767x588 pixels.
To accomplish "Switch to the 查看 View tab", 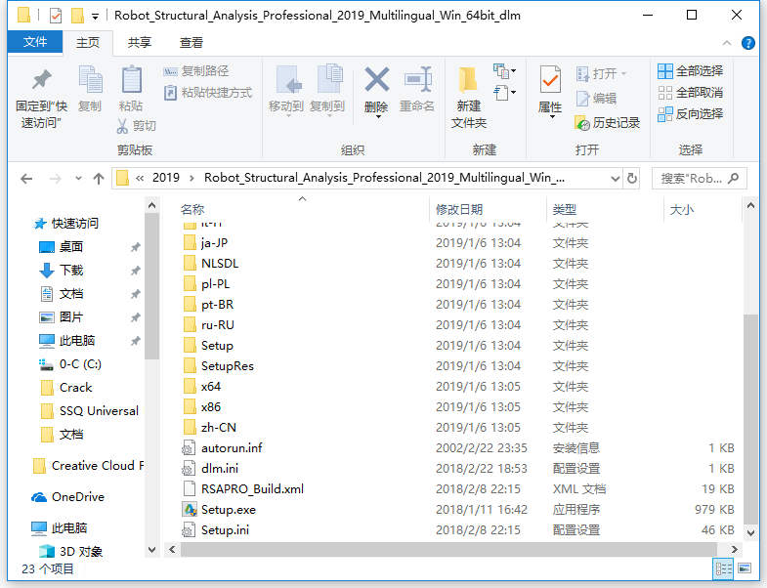I will click(x=192, y=43).
